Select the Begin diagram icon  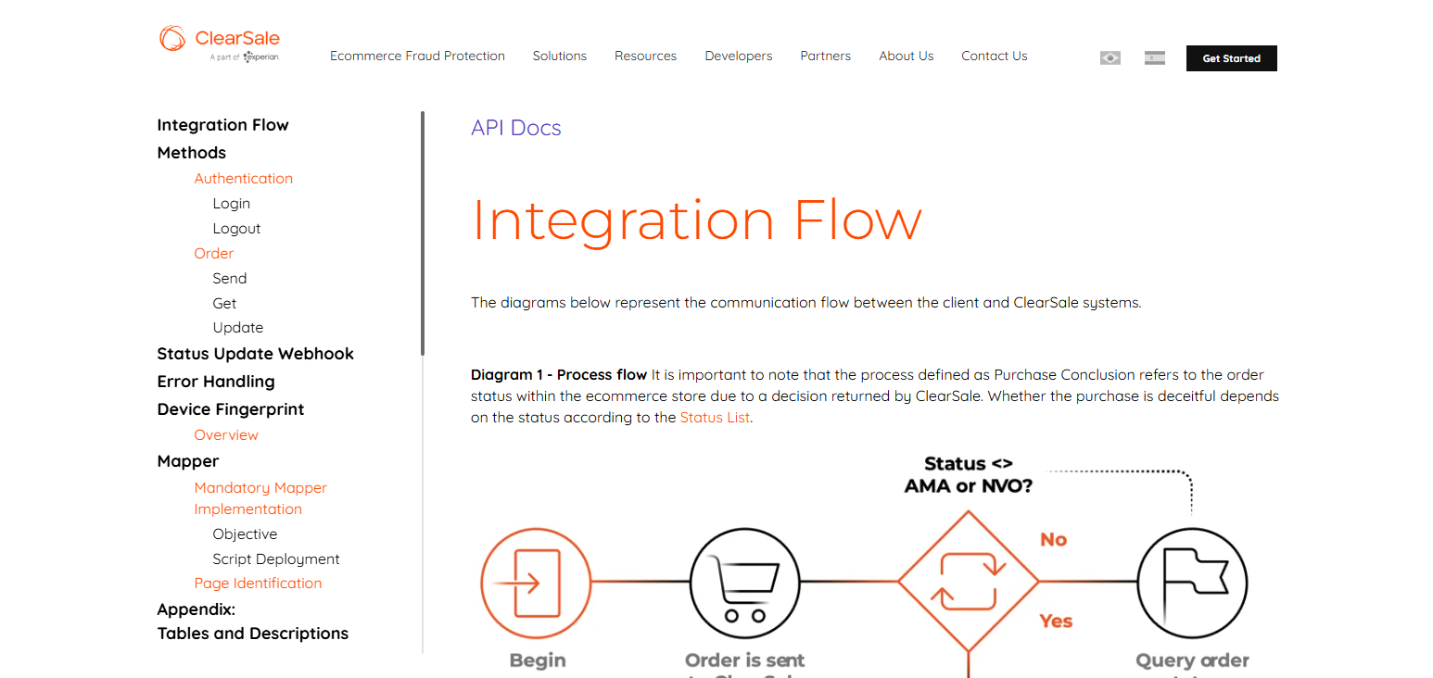[x=536, y=583]
